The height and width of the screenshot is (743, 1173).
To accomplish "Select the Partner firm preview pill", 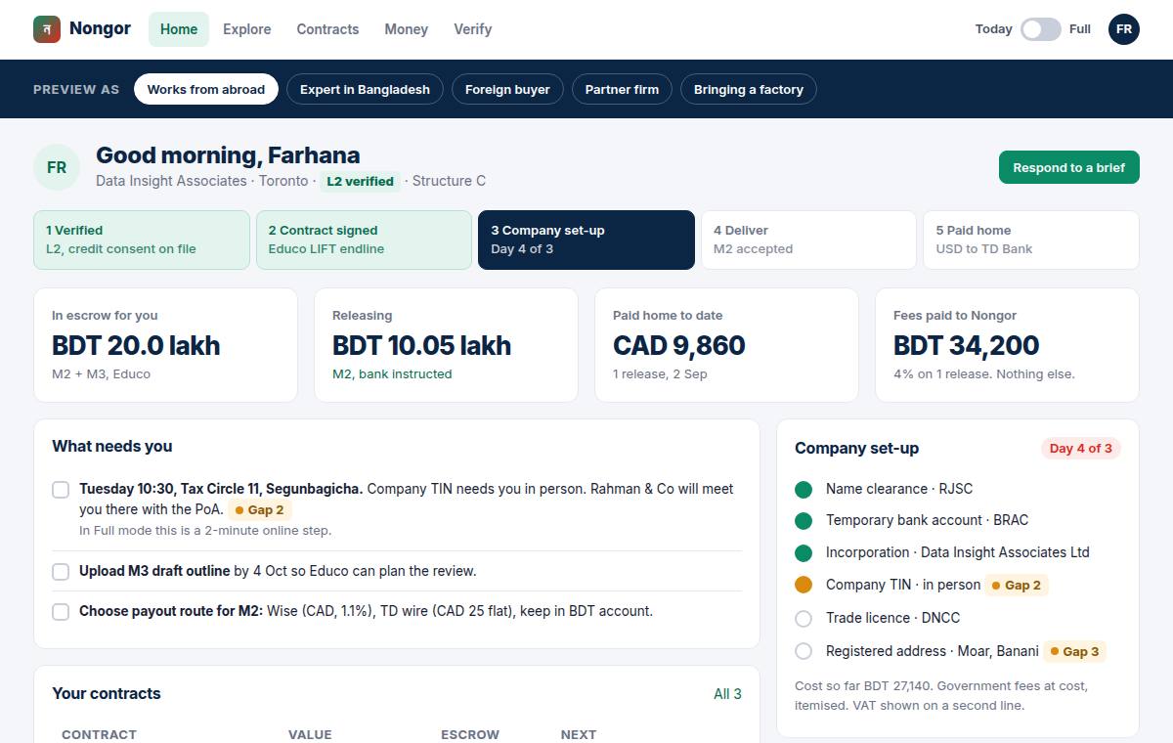I will [622, 89].
